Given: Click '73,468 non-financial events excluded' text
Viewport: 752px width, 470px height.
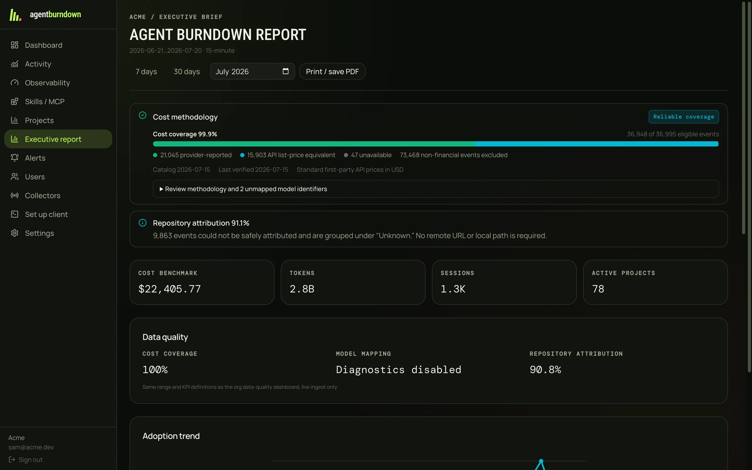Looking at the screenshot, I should (x=453, y=155).
